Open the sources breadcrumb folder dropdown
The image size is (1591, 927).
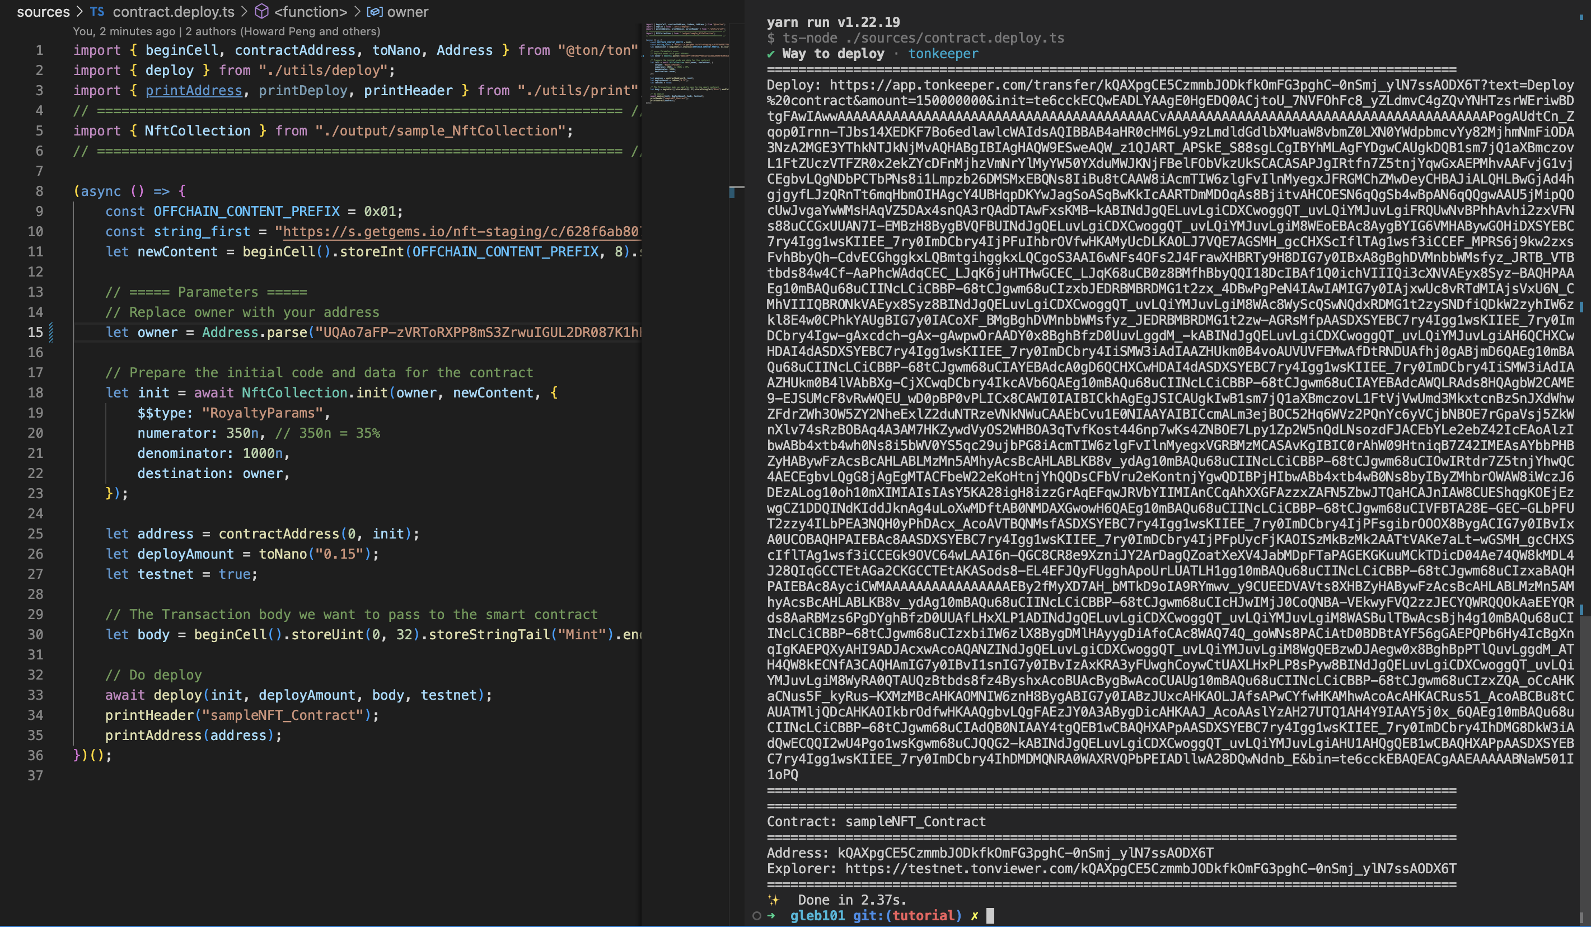point(43,11)
